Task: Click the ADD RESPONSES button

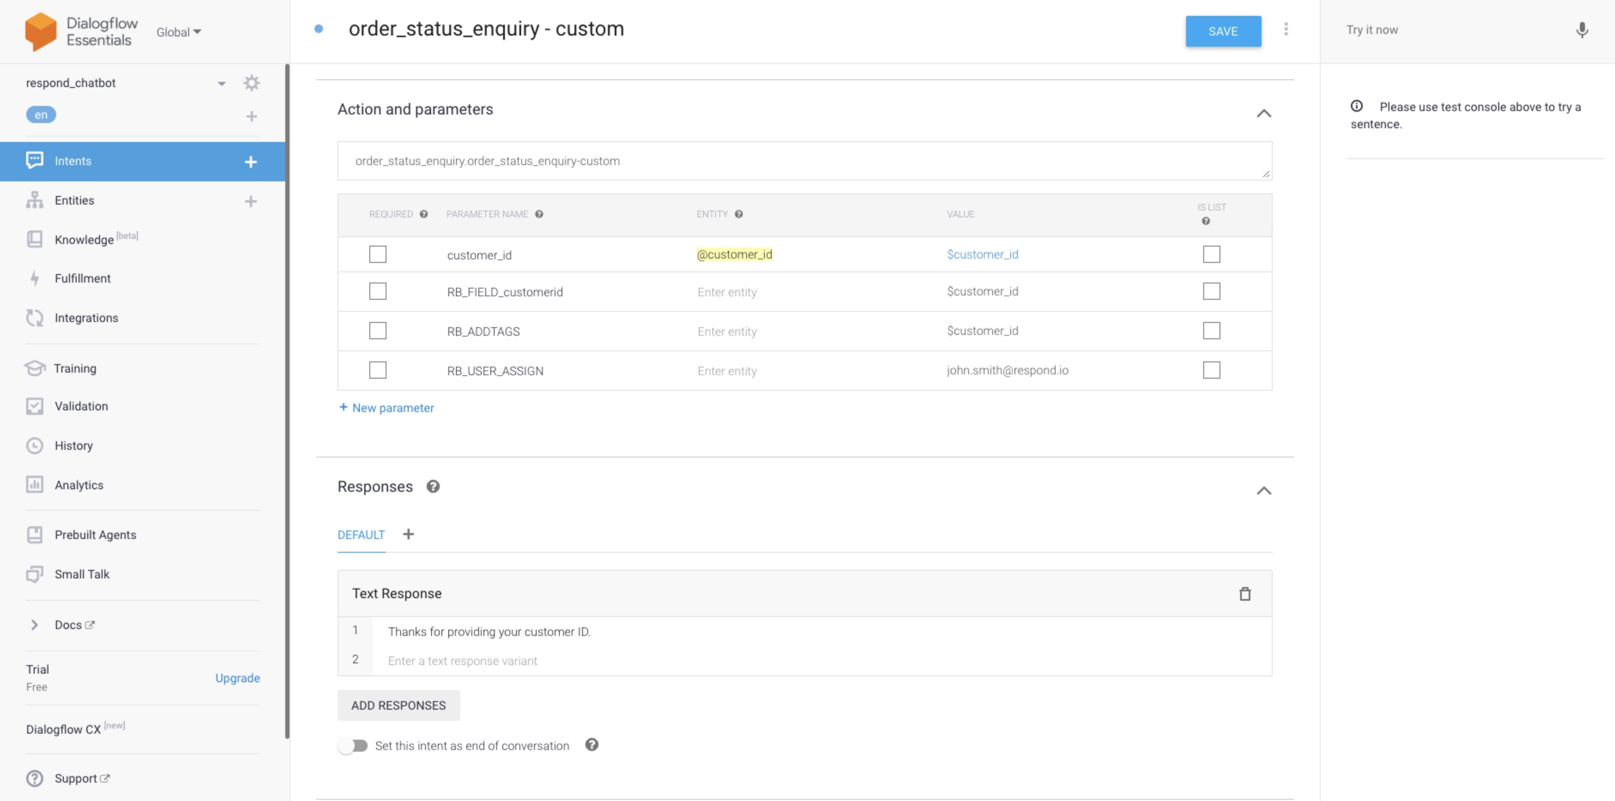Action: (398, 705)
